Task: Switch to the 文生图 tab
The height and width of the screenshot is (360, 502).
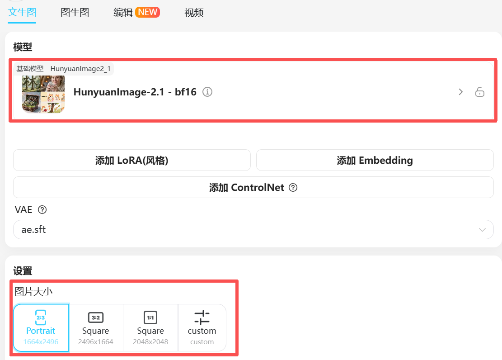Action: tap(22, 13)
